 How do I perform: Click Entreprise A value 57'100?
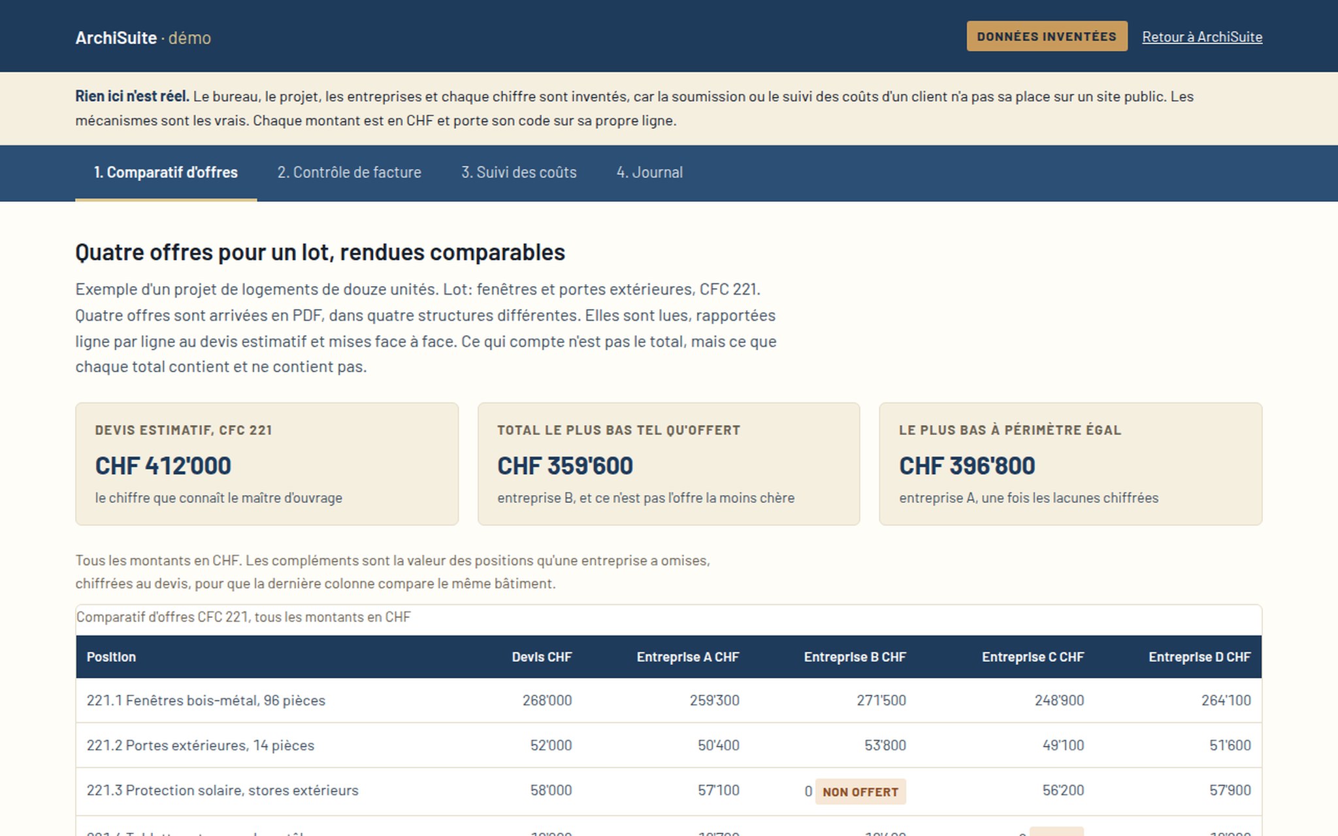click(x=718, y=790)
